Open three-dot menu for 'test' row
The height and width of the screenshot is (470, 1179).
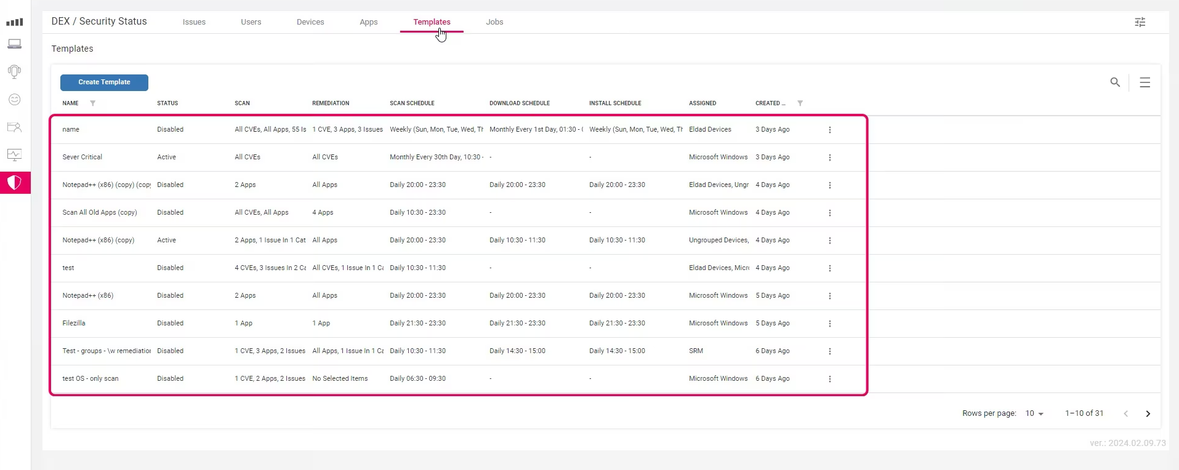(830, 268)
